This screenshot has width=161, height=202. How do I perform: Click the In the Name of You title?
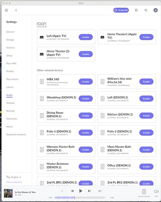point(25,192)
